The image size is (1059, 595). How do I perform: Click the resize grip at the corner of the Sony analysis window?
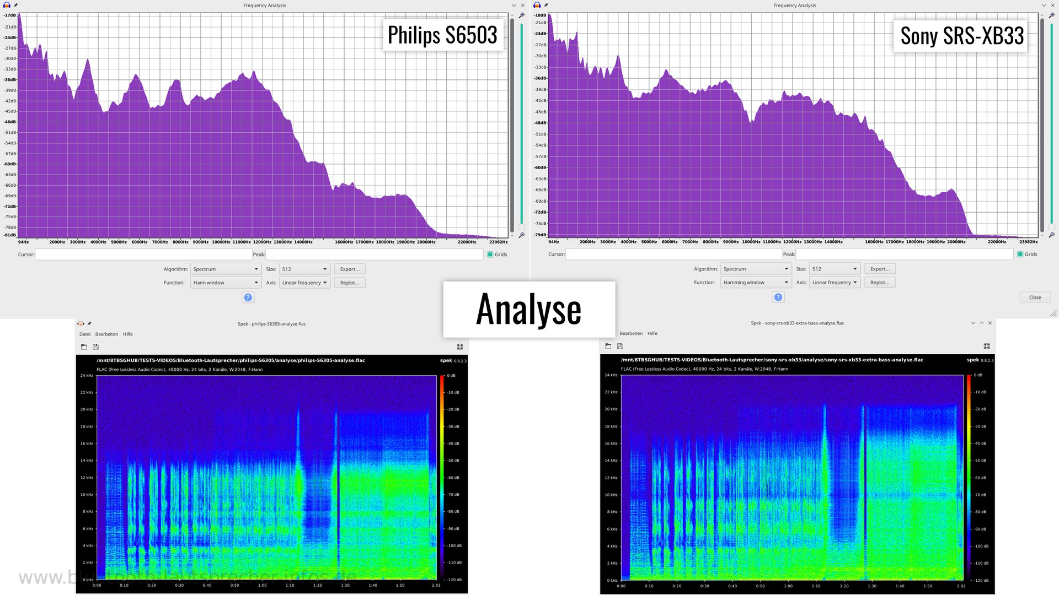(x=1053, y=313)
